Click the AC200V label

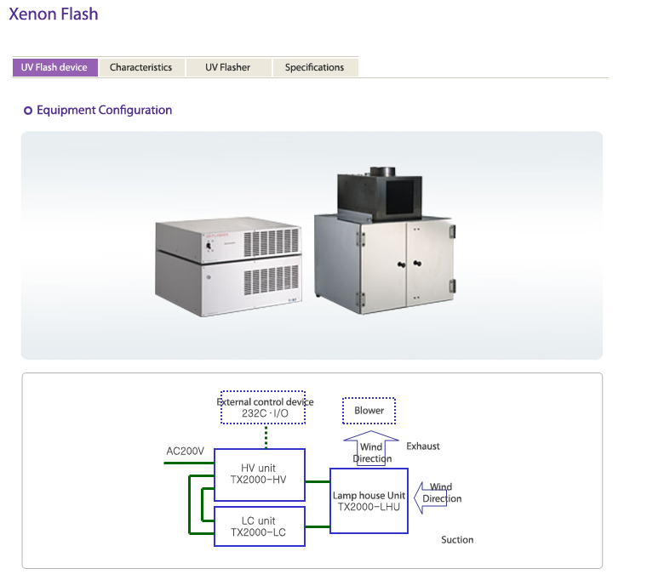(185, 451)
